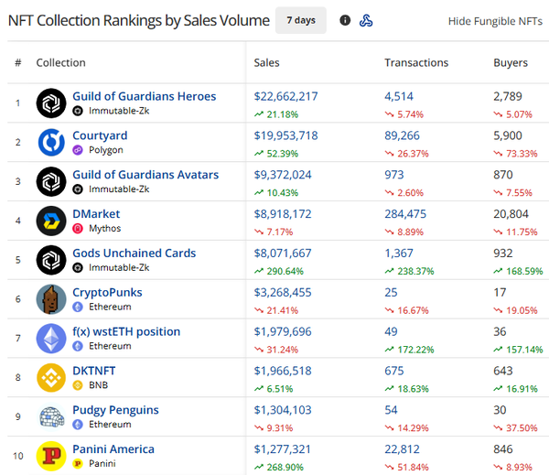Open the Panini America collection link
The image size is (549, 475).
point(113,449)
